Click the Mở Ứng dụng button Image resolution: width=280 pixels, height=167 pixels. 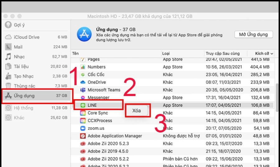[253, 34]
